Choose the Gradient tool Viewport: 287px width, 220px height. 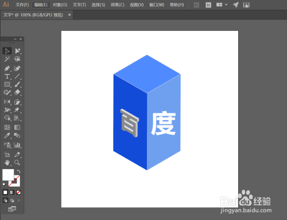pos(17,127)
